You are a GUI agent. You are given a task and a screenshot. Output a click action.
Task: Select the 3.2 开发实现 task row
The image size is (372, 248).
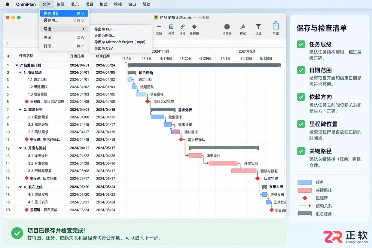click(x=61, y=163)
